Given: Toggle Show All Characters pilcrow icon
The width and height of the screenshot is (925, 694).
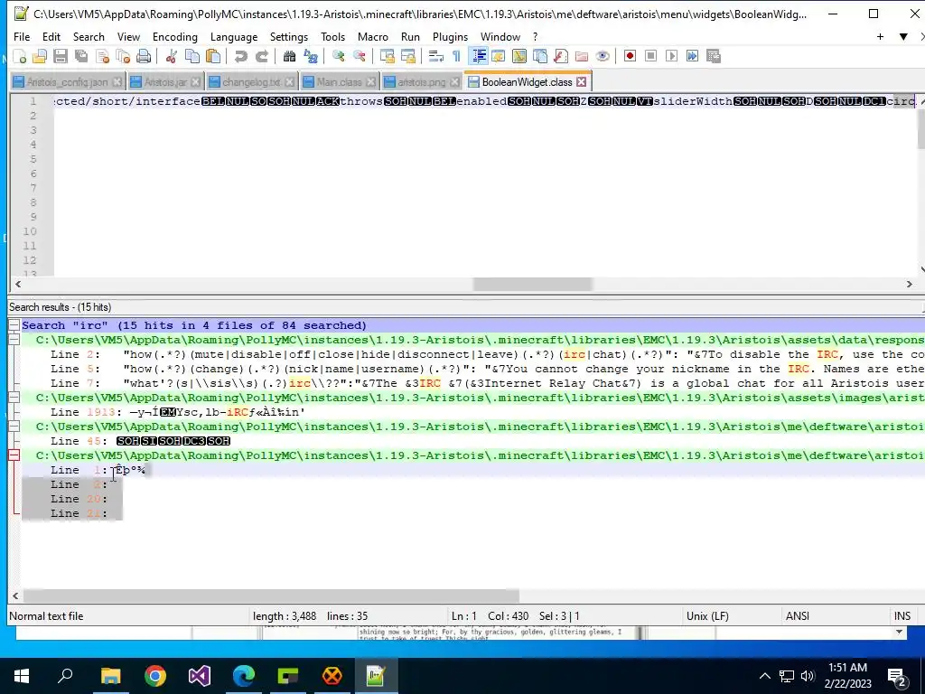Looking at the screenshot, I should point(456,57).
